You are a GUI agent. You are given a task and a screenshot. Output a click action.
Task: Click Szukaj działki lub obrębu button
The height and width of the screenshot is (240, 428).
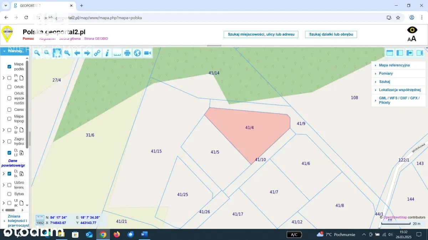(331, 34)
